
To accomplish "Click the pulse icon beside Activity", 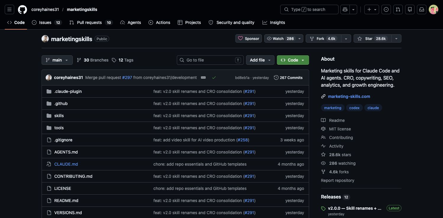I will pos(323,146).
